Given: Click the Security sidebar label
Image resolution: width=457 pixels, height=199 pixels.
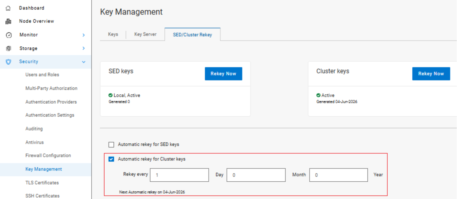Looking at the screenshot, I should 29,62.
